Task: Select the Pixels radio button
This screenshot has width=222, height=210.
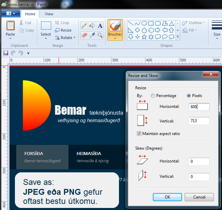Action: coord(189,96)
